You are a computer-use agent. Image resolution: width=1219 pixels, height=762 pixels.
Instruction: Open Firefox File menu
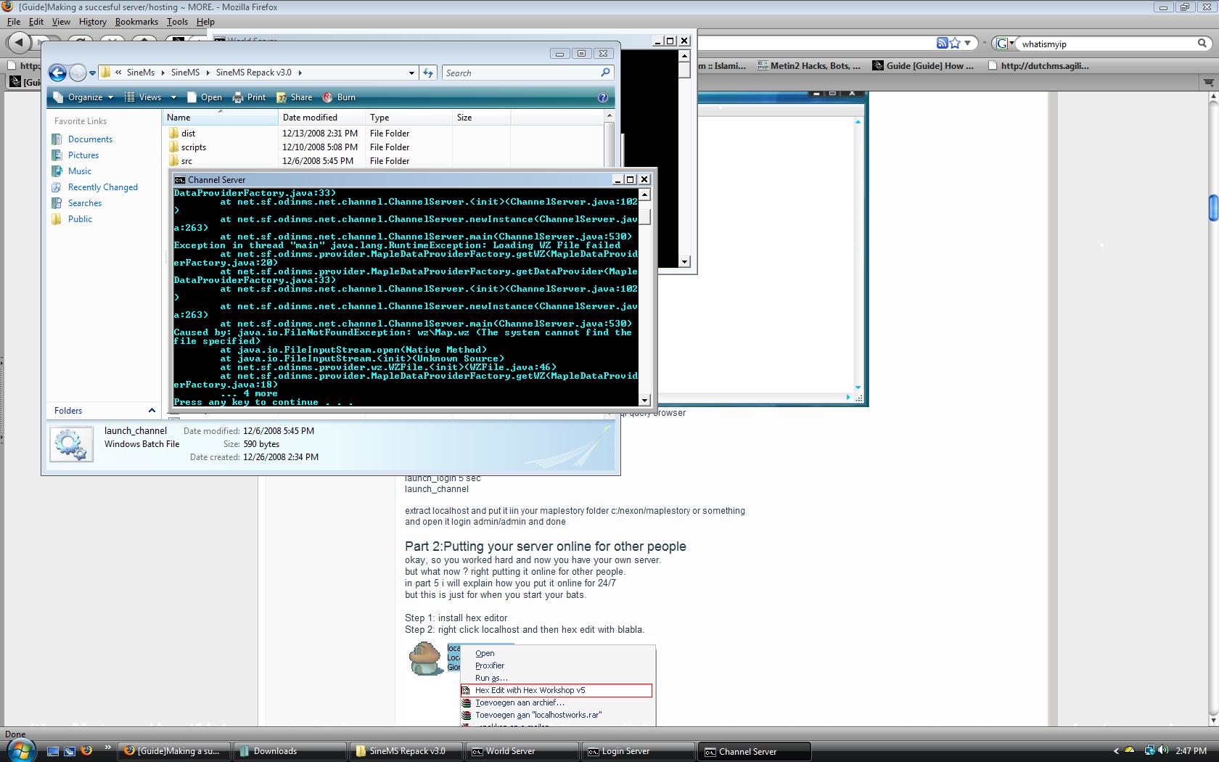(14, 22)
